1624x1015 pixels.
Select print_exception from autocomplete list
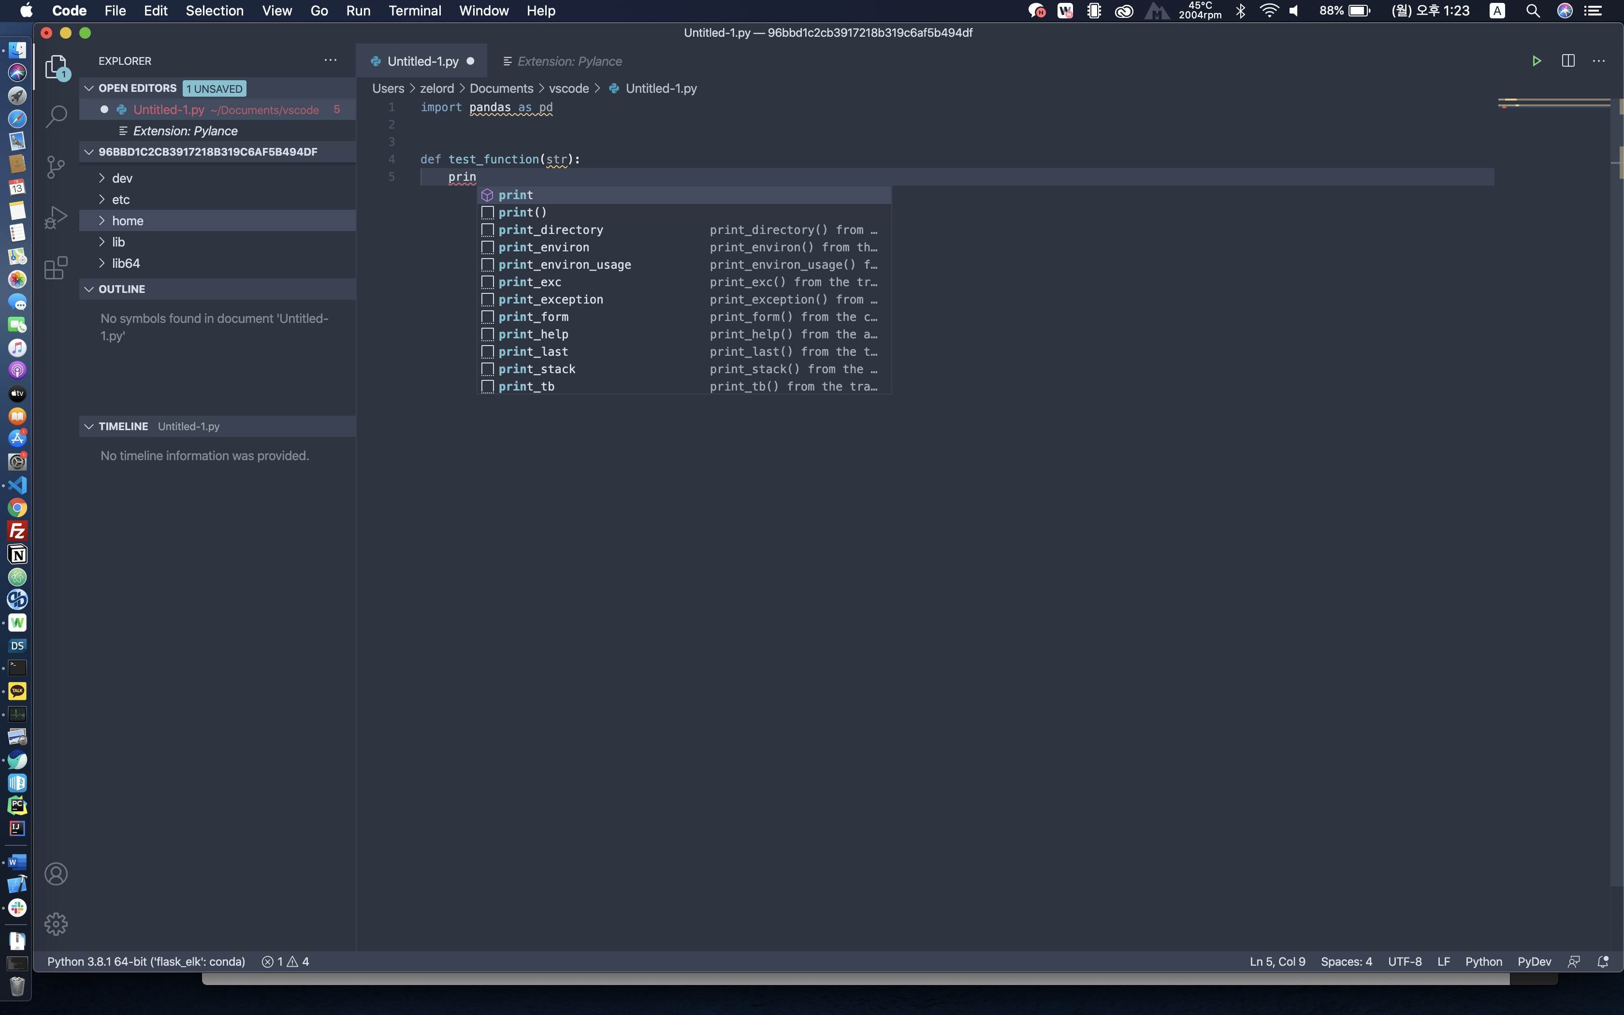pyautogui.click(x=551, y=299)
